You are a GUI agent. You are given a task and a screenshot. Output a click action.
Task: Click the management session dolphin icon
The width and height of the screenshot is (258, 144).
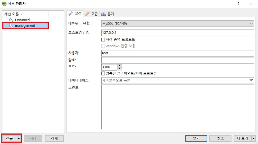click(11, 26)
